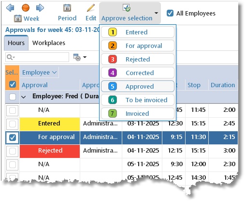The width and height of the screenshot is (245, 202).
Task: Click Approvals for week 45 heading
Action: (x=52, y=30)
